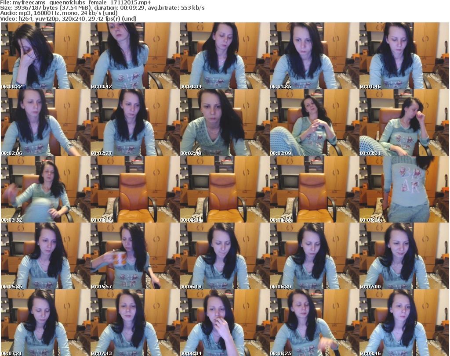Select the thumbnail frame at 00:08:25
This screenshot has height=356, width=450.
pyautogui.click(x=315, y=323)
